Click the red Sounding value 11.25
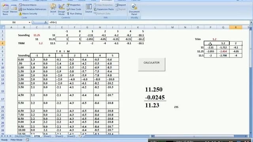The width and height of the screenshot is (253, 142). [37, 35]
